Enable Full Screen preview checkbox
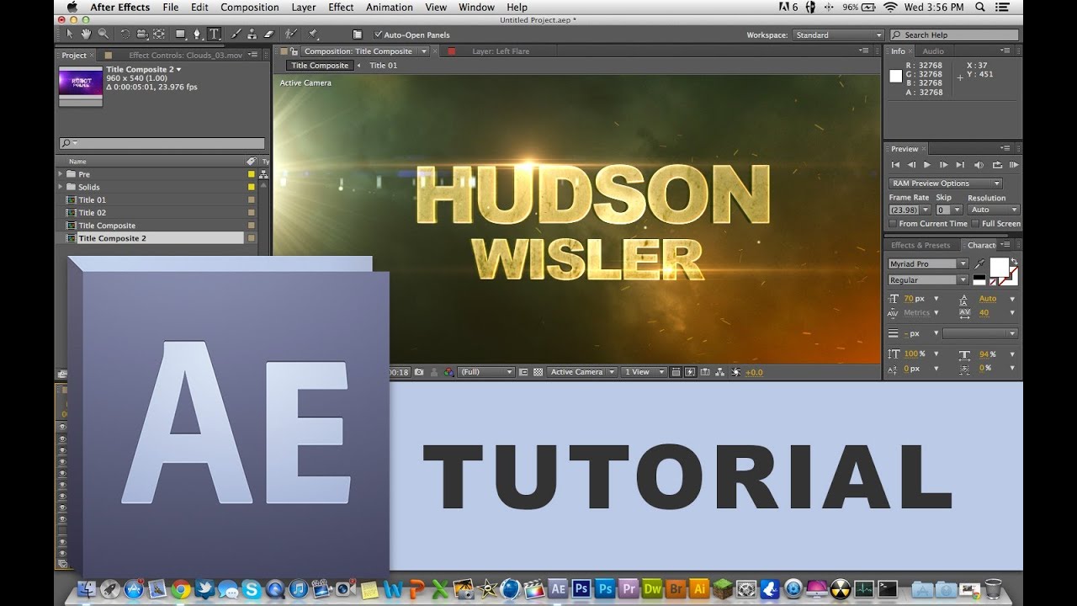The image size is (1077, 606). pos(975,224)
